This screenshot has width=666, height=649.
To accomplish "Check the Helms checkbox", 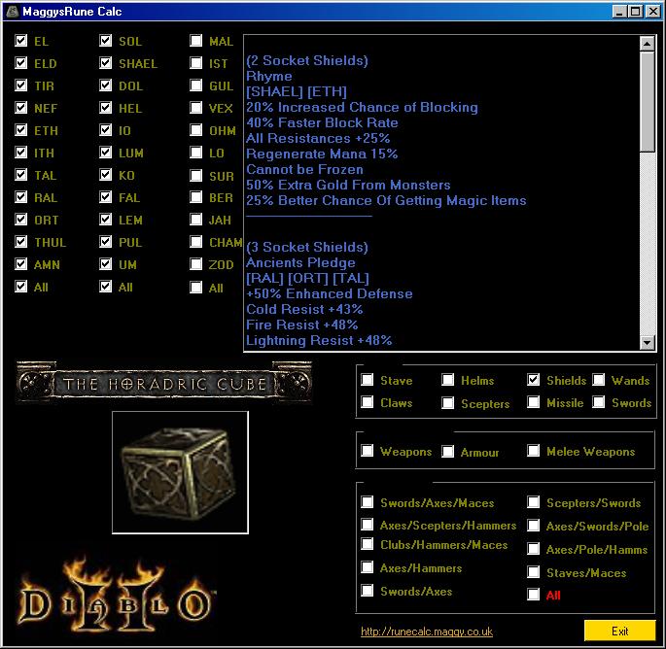I will point(448,380).
